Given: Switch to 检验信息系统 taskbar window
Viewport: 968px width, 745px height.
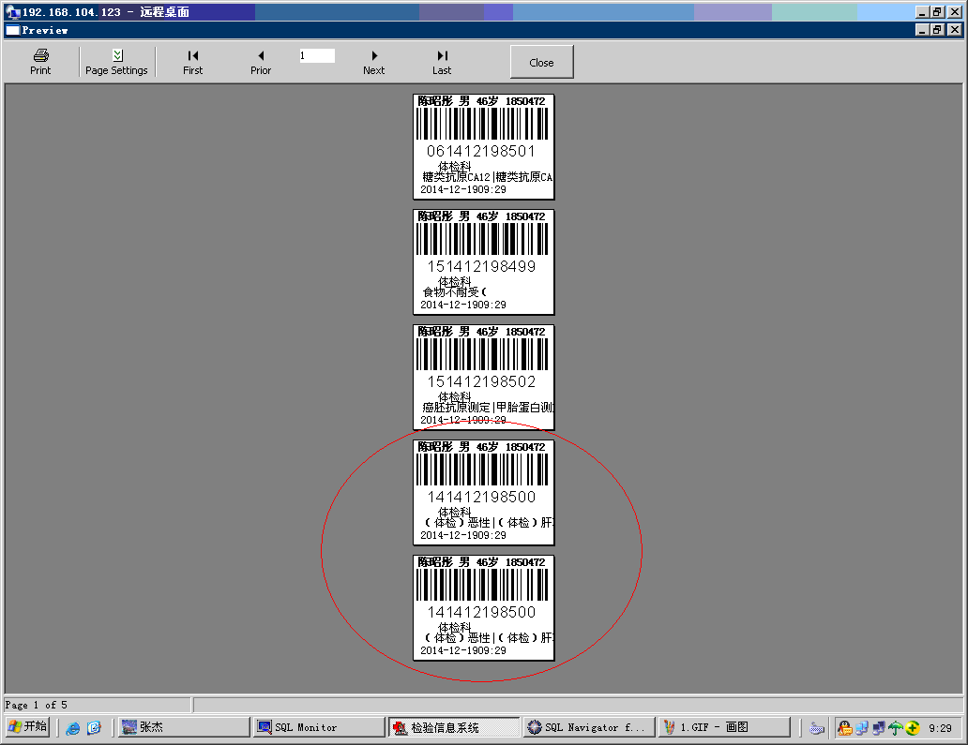Looking at the screenshot, I should coord(454,727).
